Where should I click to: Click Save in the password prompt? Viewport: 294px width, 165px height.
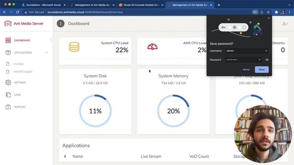(x=261, y=70)
